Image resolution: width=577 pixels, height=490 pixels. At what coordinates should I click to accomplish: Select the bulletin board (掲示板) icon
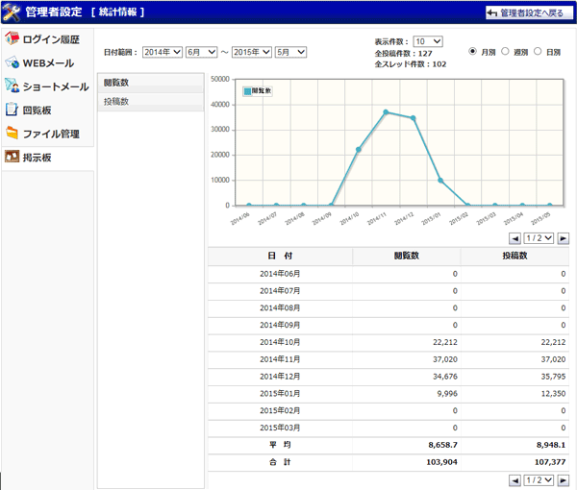(x=13, y=157)
